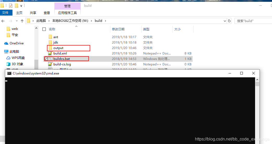Sort by the 名称 column header
Image resolution: width=272 pixels, height=144 pixels.
(52, 29)
